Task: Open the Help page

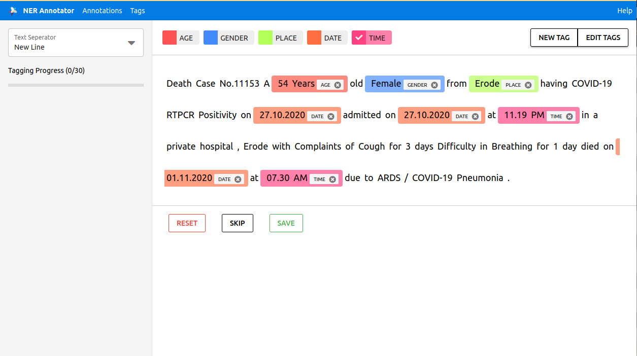Action: [624, 10]
